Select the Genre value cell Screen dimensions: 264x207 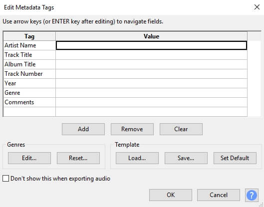(151, 93)
